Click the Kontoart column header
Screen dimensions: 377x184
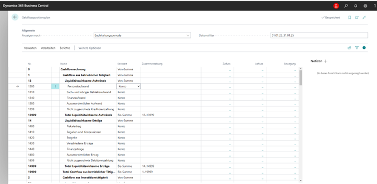(122, 64)
